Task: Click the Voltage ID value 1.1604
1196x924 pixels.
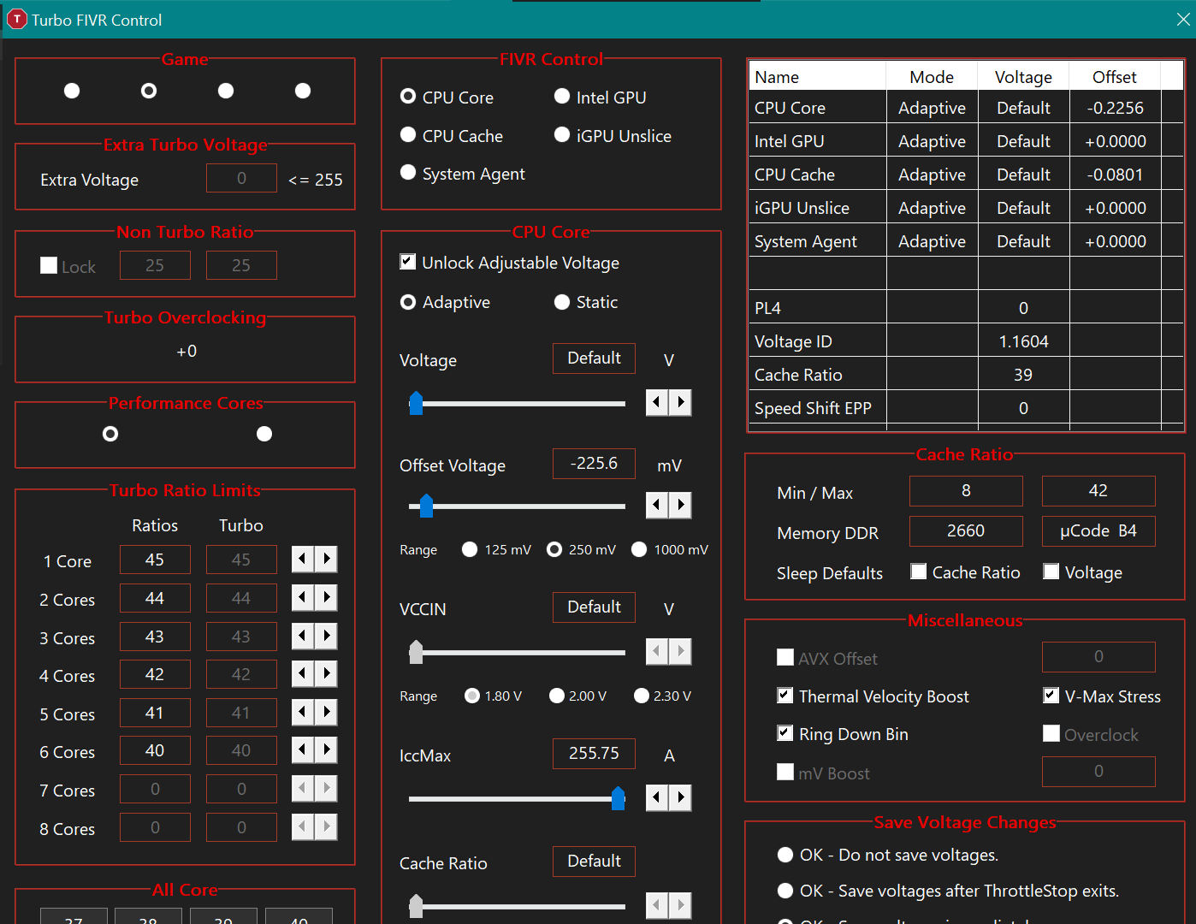Action: pos(1023,341)
